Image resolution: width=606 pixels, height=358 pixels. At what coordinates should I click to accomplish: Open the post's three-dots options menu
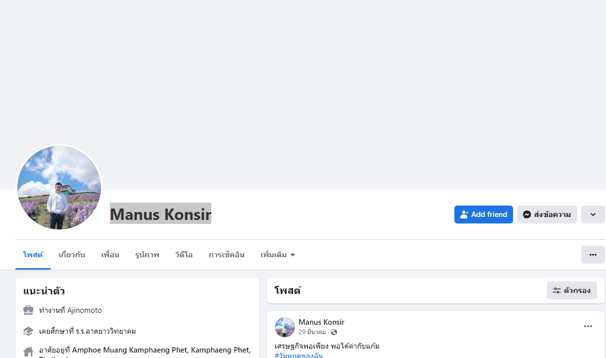pos(588,326)
